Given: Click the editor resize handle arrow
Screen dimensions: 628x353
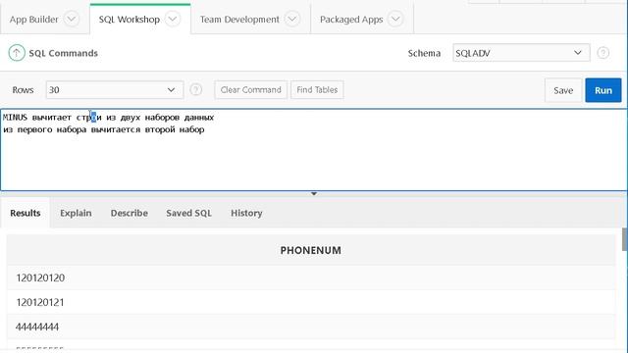Looking at the screenshot, I should (314, 194).
